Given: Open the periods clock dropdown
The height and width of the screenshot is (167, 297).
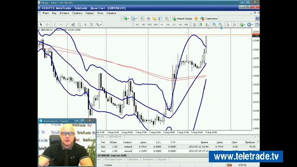Looking at the screenshot, I should tap(250, 25).
